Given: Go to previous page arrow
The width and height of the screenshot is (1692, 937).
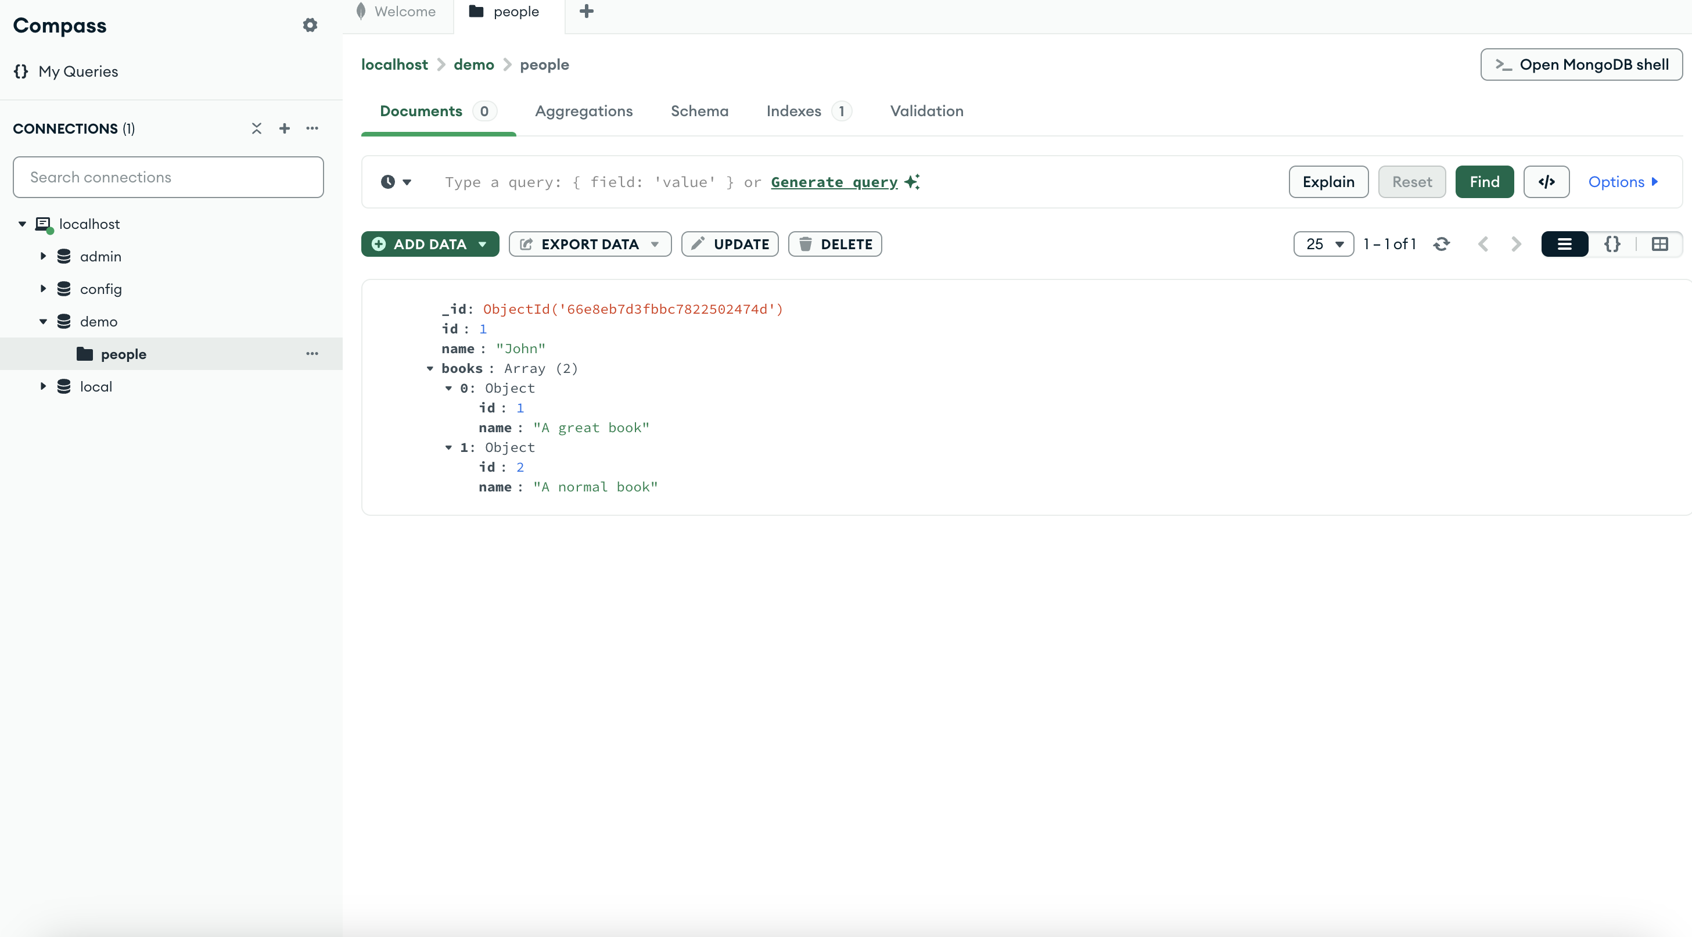Looking at the screenshot, I should 1483,245.
